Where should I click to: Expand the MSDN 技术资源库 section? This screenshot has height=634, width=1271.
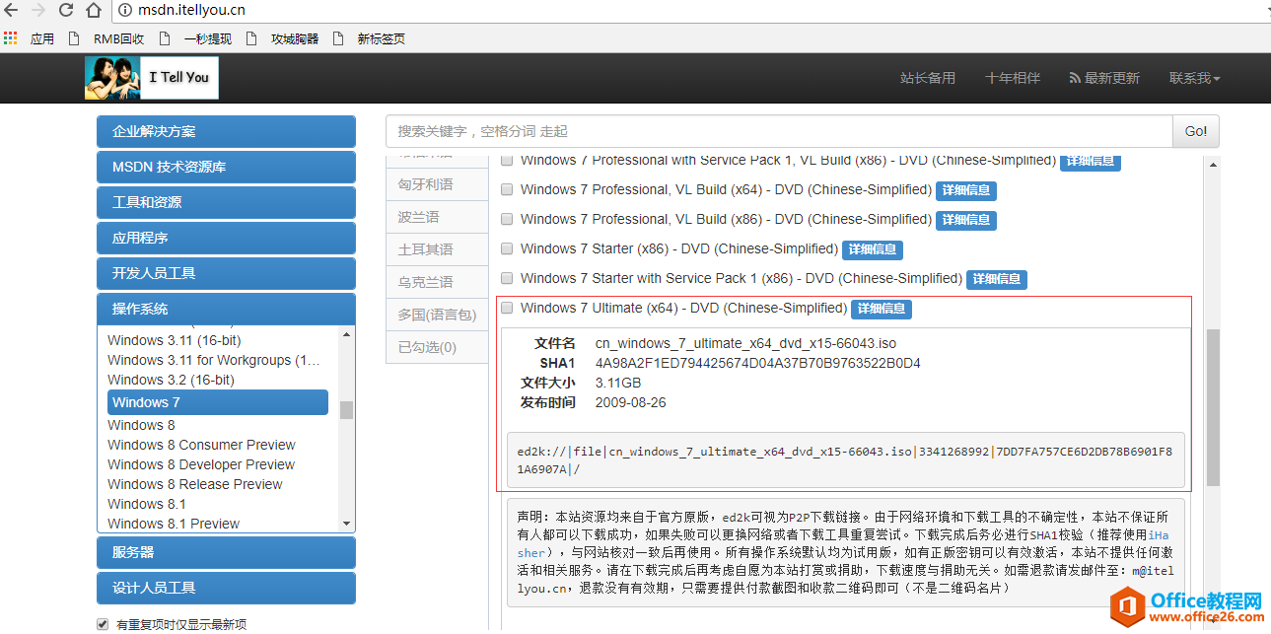point(226,167)
